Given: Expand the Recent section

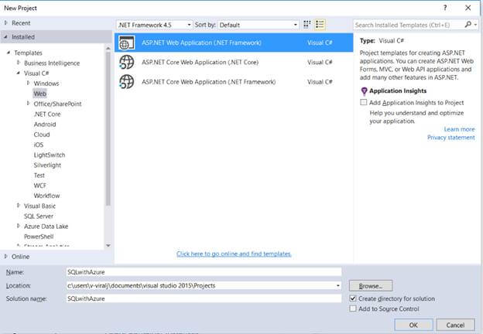Looking at the screenshot, I should (6, 22).
